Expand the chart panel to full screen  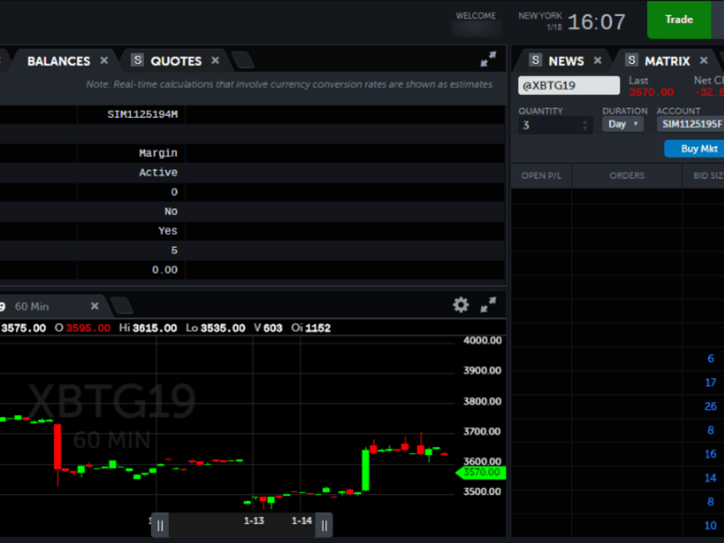point(488,305)
